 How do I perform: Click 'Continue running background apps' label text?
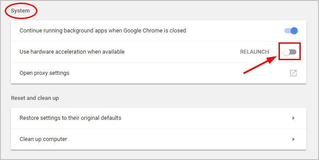[103, 31]
